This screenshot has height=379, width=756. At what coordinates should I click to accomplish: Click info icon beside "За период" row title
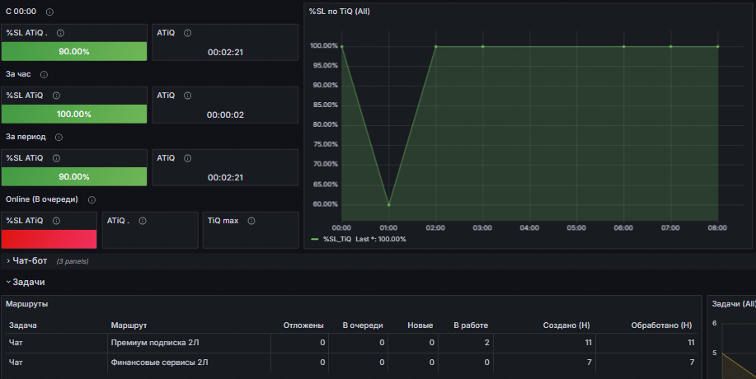59,138
